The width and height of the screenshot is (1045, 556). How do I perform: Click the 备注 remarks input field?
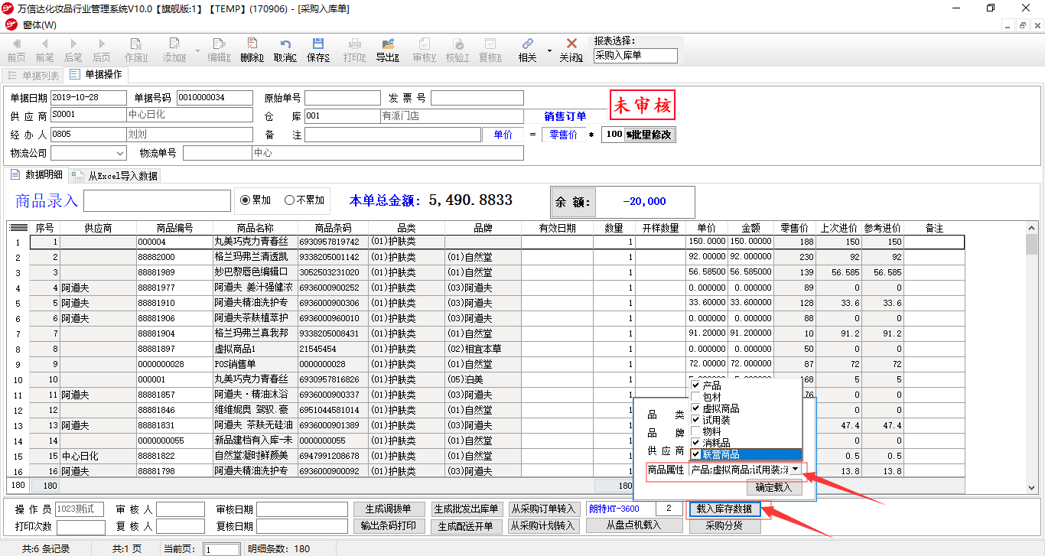click(392, 135)
